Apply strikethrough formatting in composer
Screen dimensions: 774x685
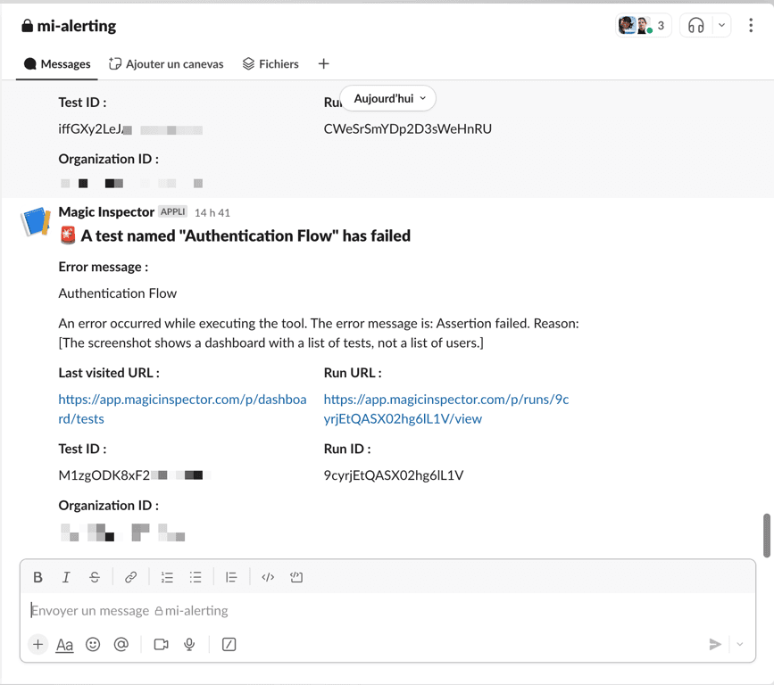coord(95,577)
